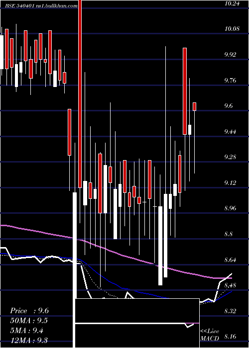The image size is (249, 348).
Task: Click the 50MA : 9.5 legend text
Action: point(29,321)
